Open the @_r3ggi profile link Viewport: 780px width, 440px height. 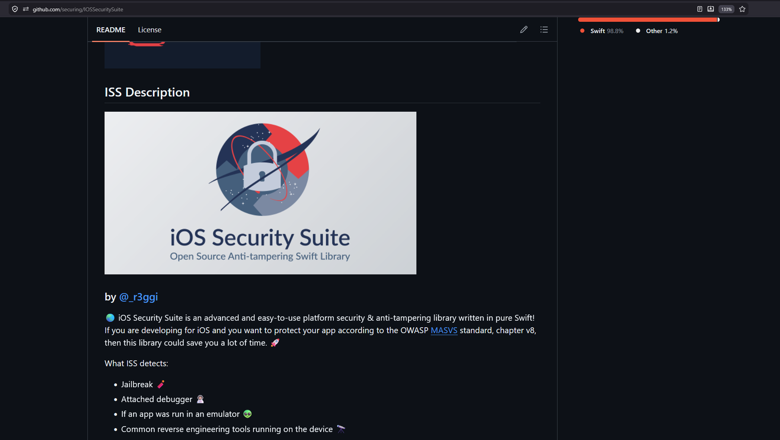(x=138, y=297)
